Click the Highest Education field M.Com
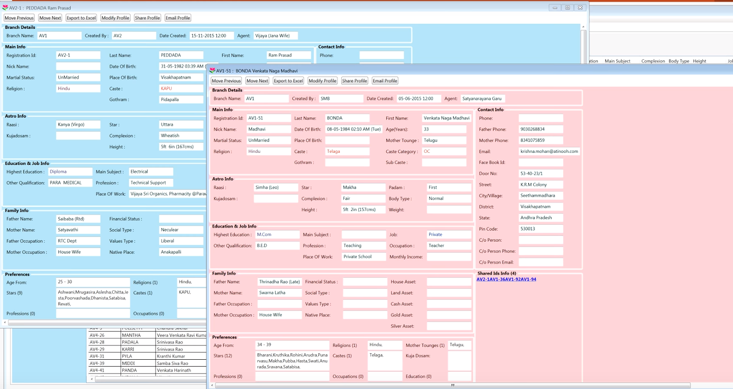 click(277, 235)
